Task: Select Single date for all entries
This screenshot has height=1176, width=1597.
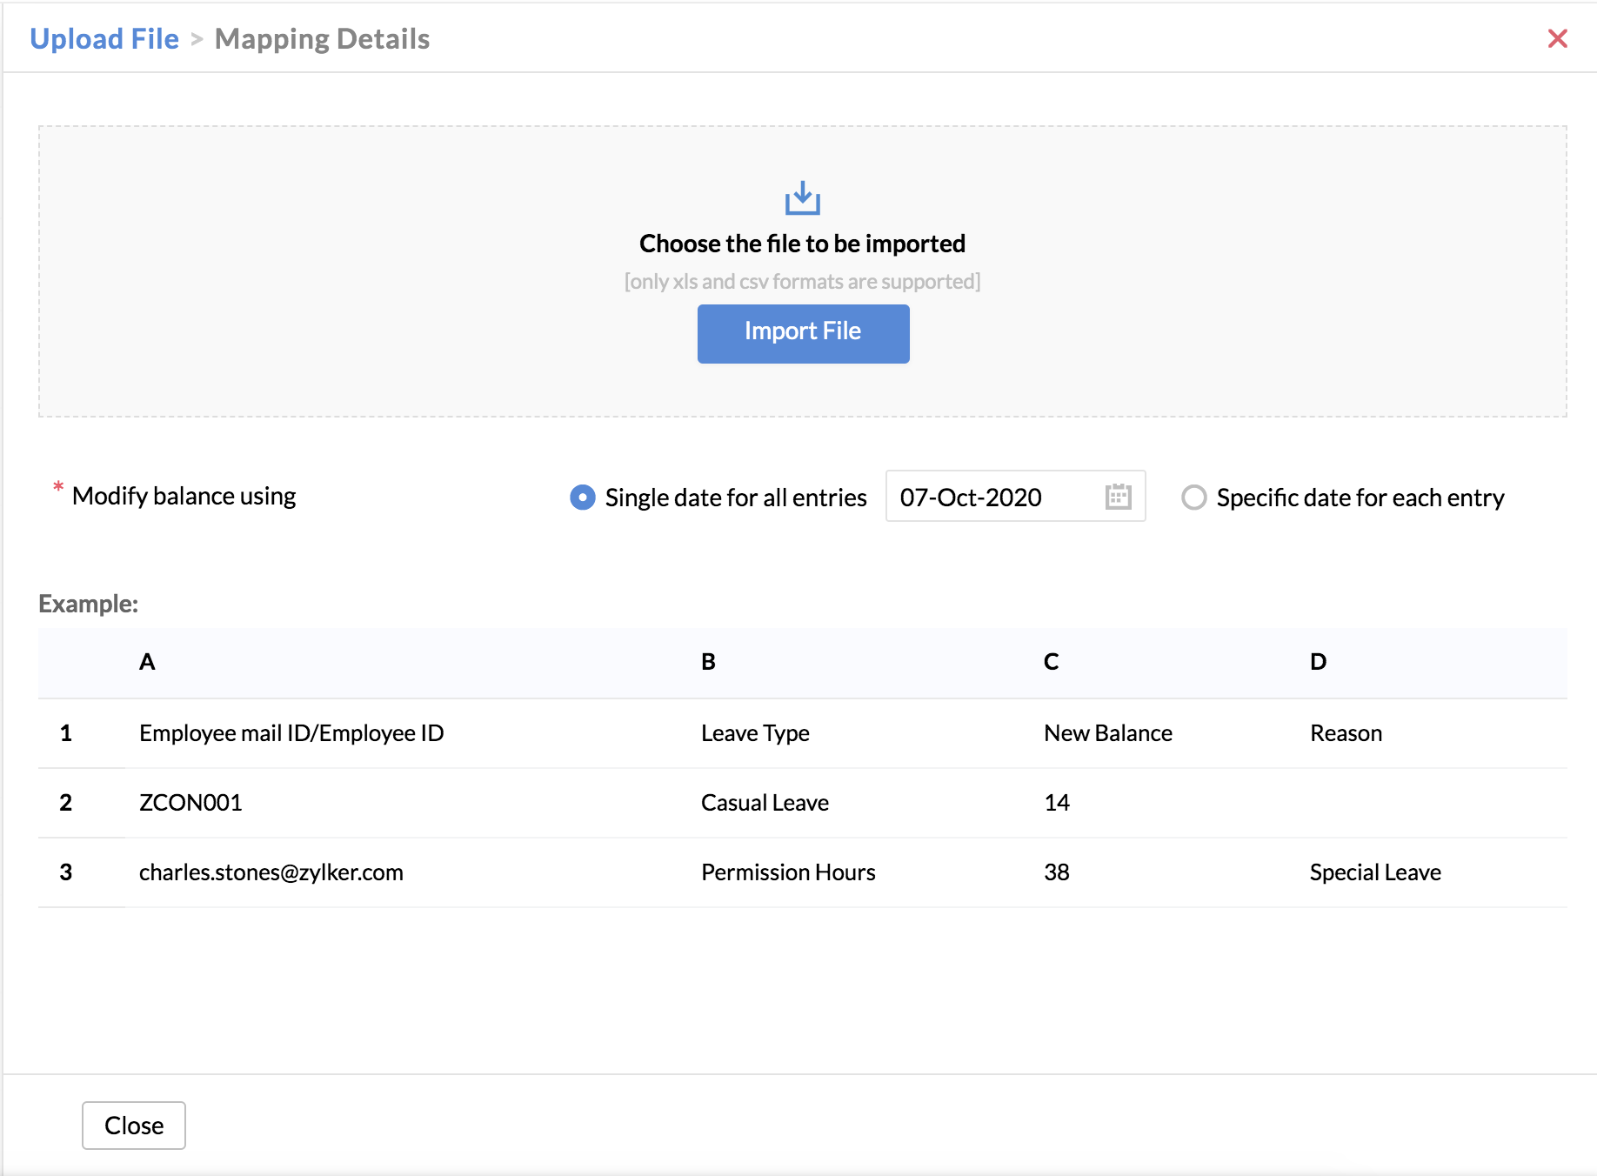Action: pos(583,498)
